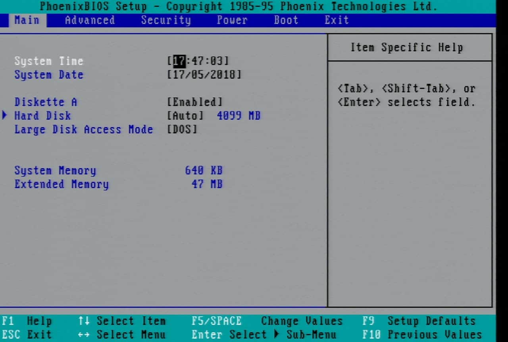Switch to the Advanced menu
This screenshot has height=342, width=508.
(x=90, y=20)
